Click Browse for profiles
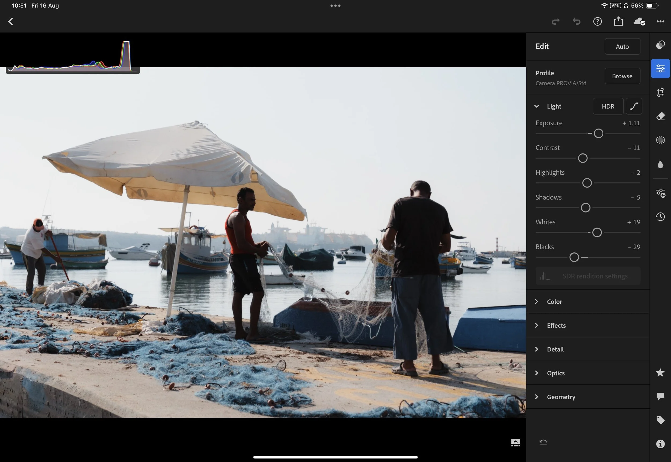Image resolution: width=671 pixels, height=462 pixels. point(622,76)
